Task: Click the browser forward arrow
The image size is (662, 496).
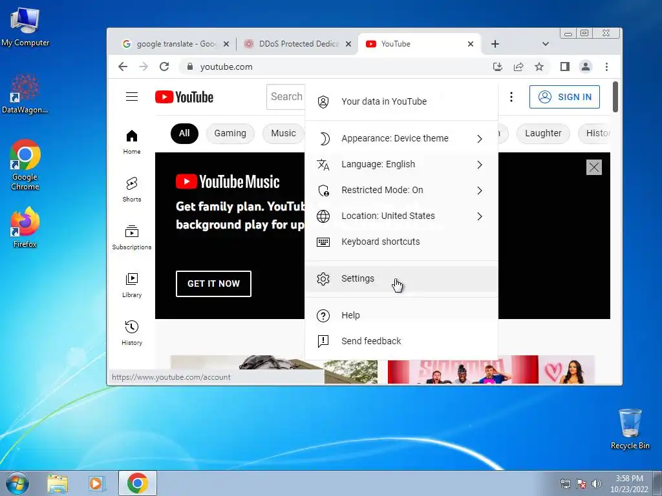Action: point(144,67)
